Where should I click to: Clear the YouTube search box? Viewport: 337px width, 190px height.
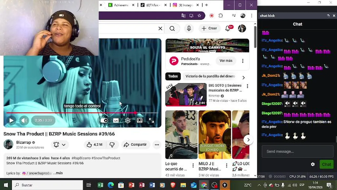pos(160,28)
